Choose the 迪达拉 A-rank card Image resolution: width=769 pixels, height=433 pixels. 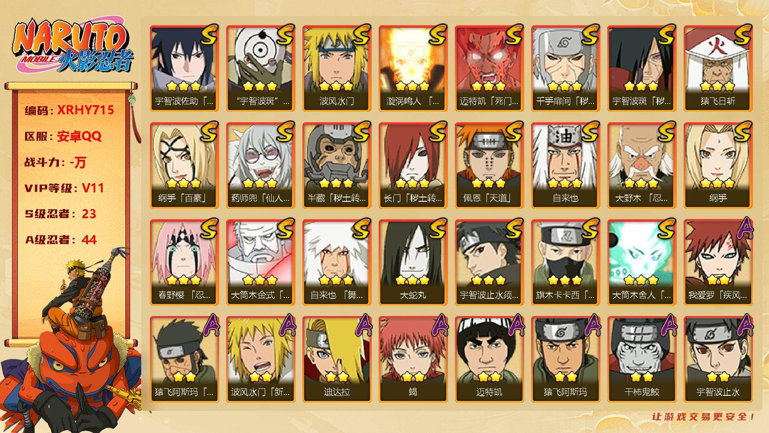tap(337, 359)
